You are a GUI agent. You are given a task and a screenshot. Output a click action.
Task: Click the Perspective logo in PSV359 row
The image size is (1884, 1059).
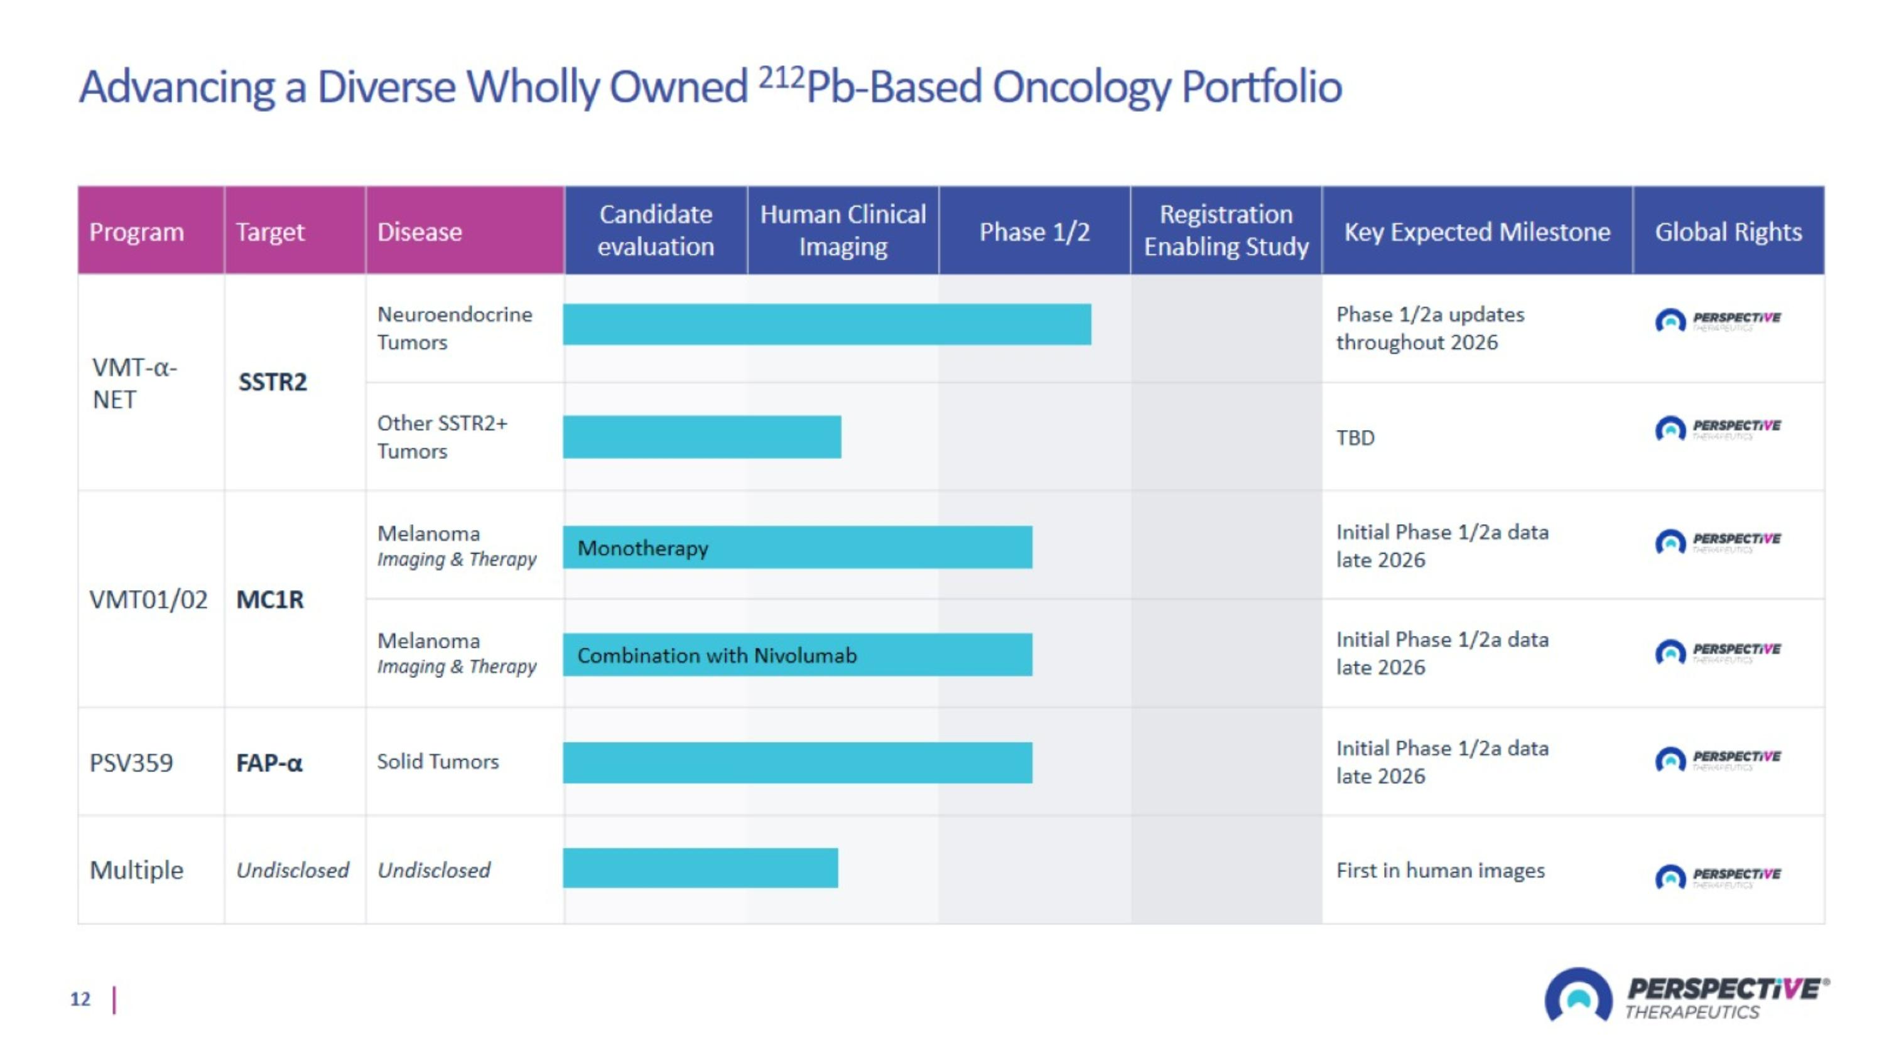[1717, 760]
